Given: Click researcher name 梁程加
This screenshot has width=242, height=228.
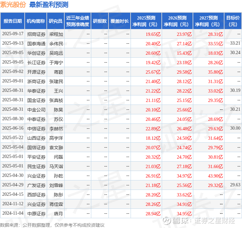Looking at the screenshot, I should (x=56, y=34).
